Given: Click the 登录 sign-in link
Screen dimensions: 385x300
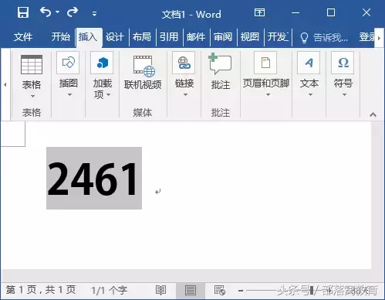Looking at the screenshot, I should click(367, 37).
